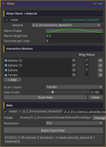The image size is (106, 147).
Task: Untick the water bake checkbox
Action: click(5, 112)
